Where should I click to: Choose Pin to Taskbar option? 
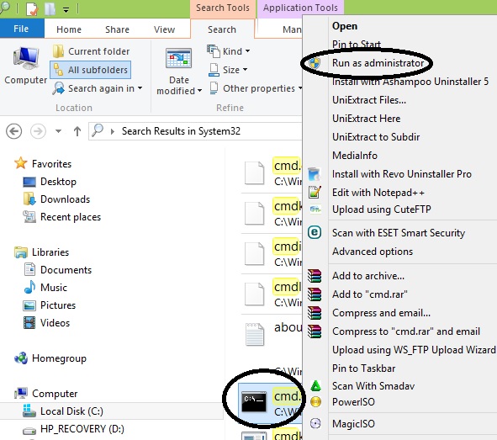[x=363, y=368]
